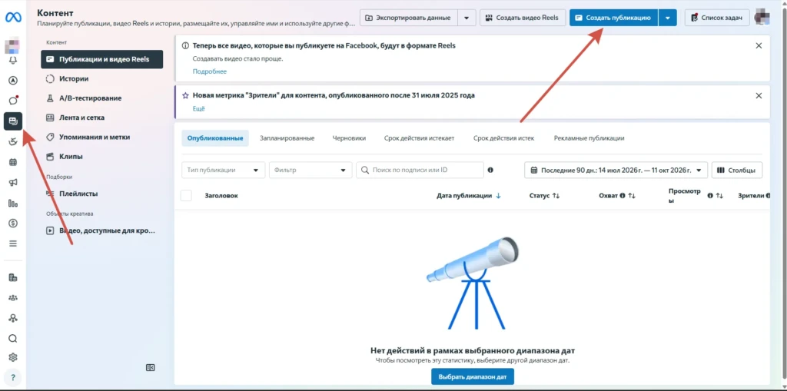Select the Content icon in left rail
Image resolution: width=787 pixels, height=391 pixels.
point(13,121)
